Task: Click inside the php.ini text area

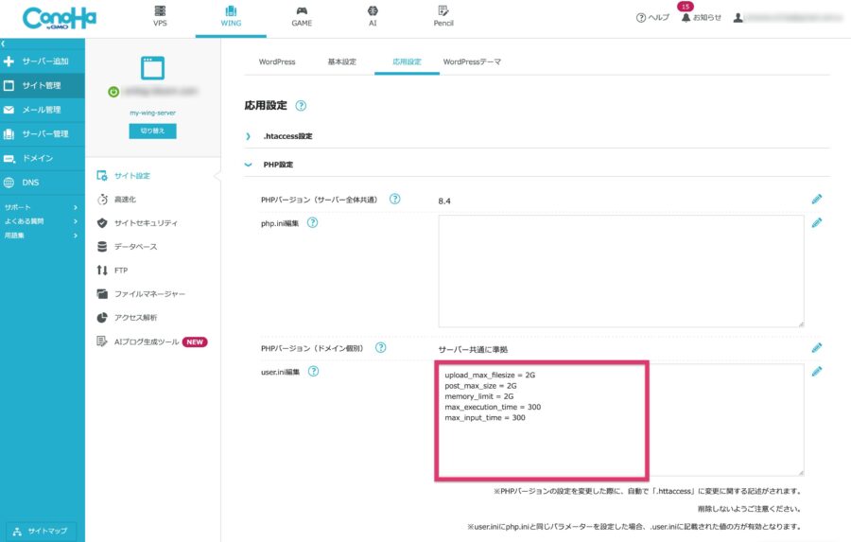Action: tap(621, 271)
